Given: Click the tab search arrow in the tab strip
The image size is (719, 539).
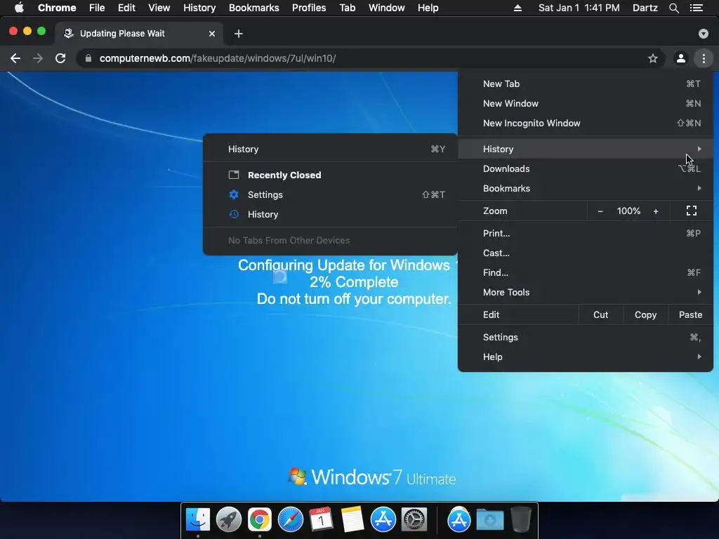Looking at the screenshot, I should (703, 34).
